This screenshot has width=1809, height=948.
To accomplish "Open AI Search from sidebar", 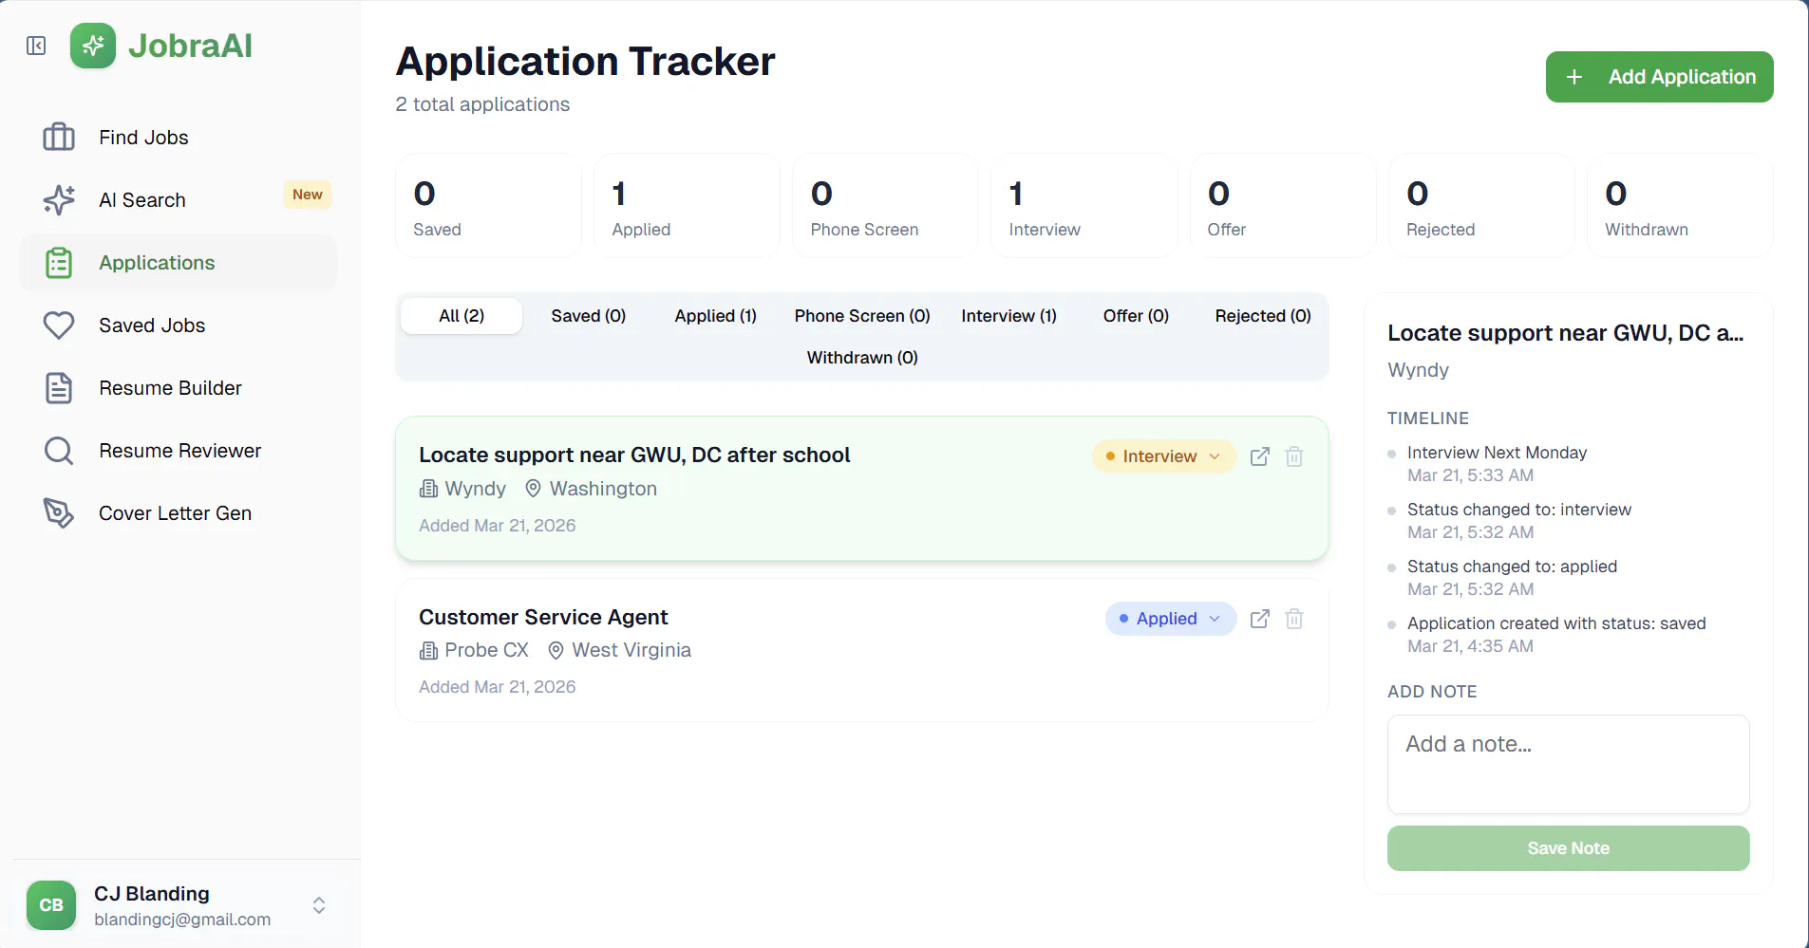I will click(179, 200).
